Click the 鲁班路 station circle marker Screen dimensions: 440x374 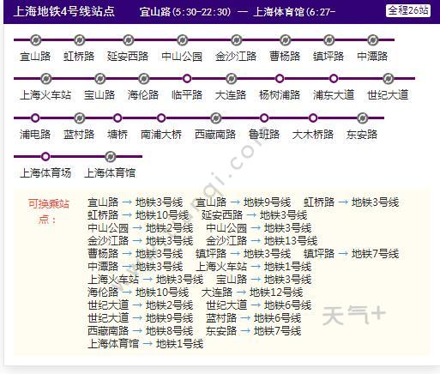[264, 118]
